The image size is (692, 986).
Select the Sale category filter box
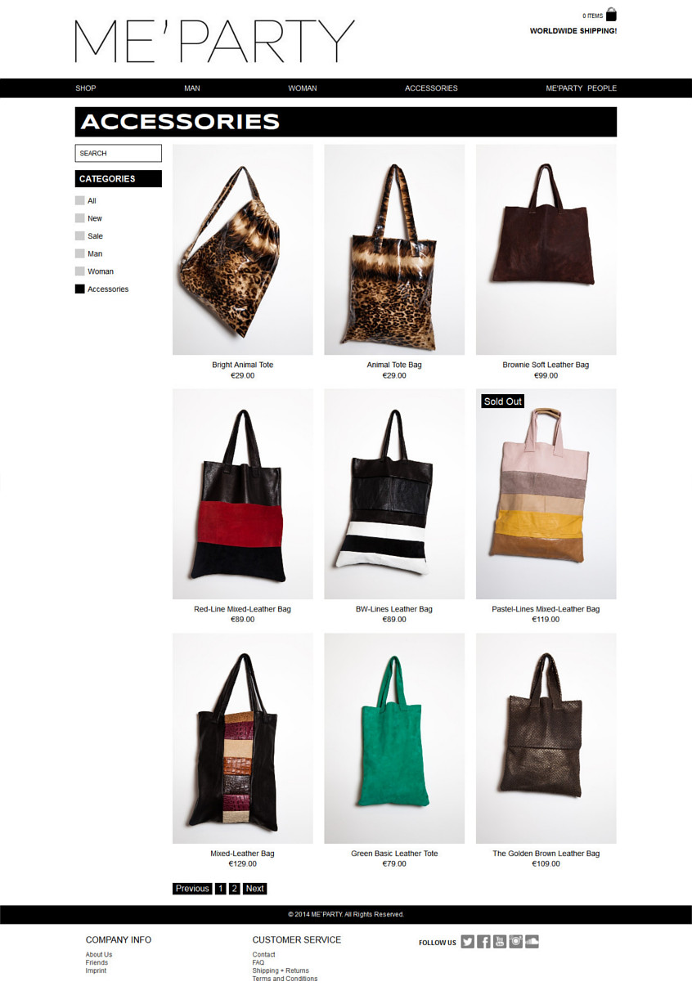coord(79,235)
